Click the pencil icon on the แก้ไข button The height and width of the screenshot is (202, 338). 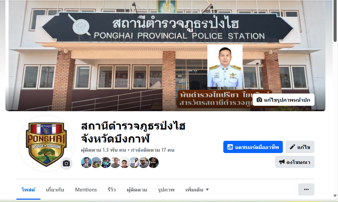[292, 147]
